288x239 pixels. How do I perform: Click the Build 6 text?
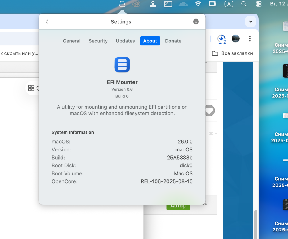point(122,96)
